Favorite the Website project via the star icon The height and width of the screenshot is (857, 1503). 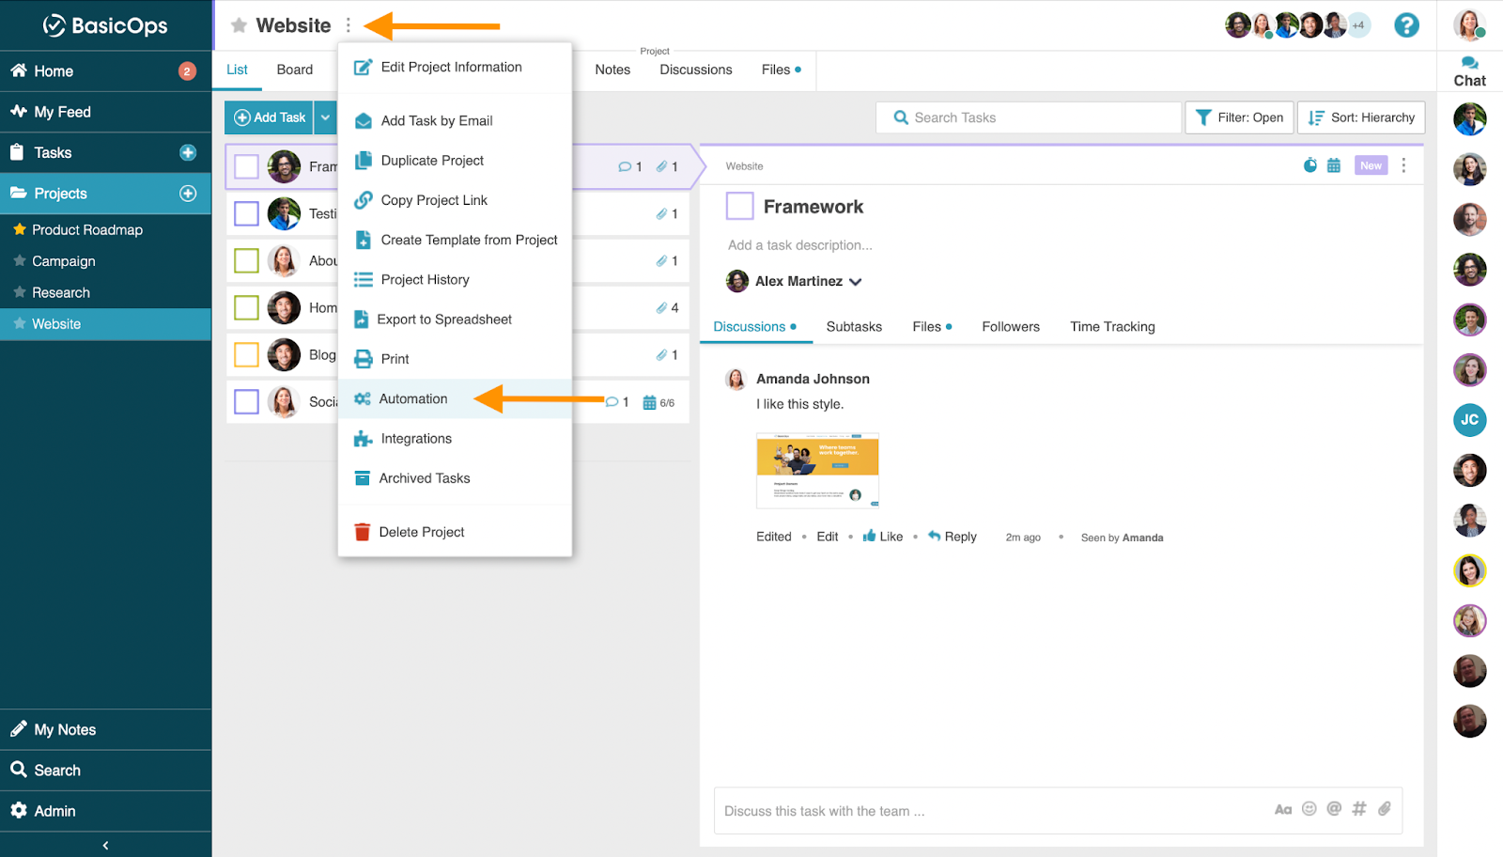(240, 25)
